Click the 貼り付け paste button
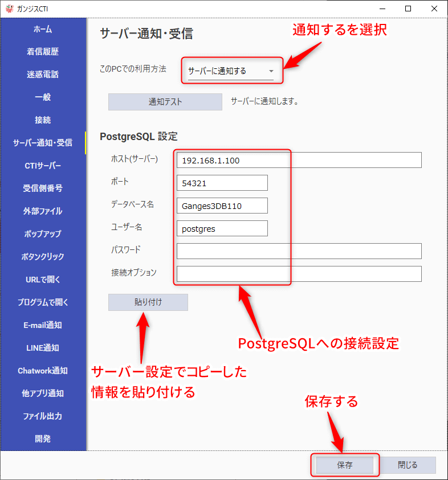Screen dimensions: 448x480 pos(148,302)
